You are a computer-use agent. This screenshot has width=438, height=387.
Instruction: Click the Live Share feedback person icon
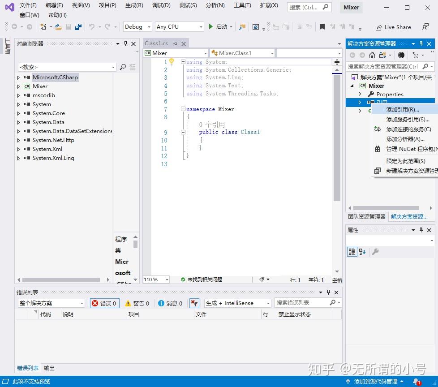tap(425, 27)
